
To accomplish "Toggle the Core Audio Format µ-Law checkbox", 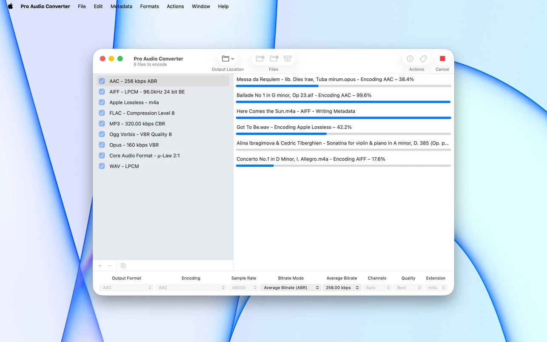I will [102, 156].
